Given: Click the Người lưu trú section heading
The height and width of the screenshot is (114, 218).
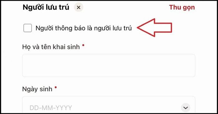Looking at the screenshot, I should point(46,7).
